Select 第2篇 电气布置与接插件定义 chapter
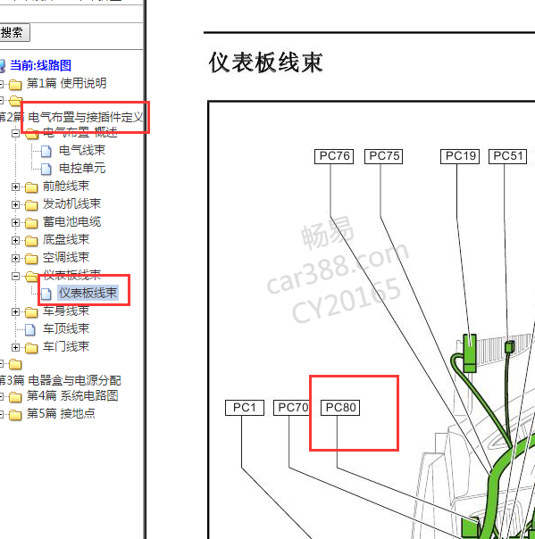The height and width of the screenshot is (539, 535). click(x=71, y=117)
